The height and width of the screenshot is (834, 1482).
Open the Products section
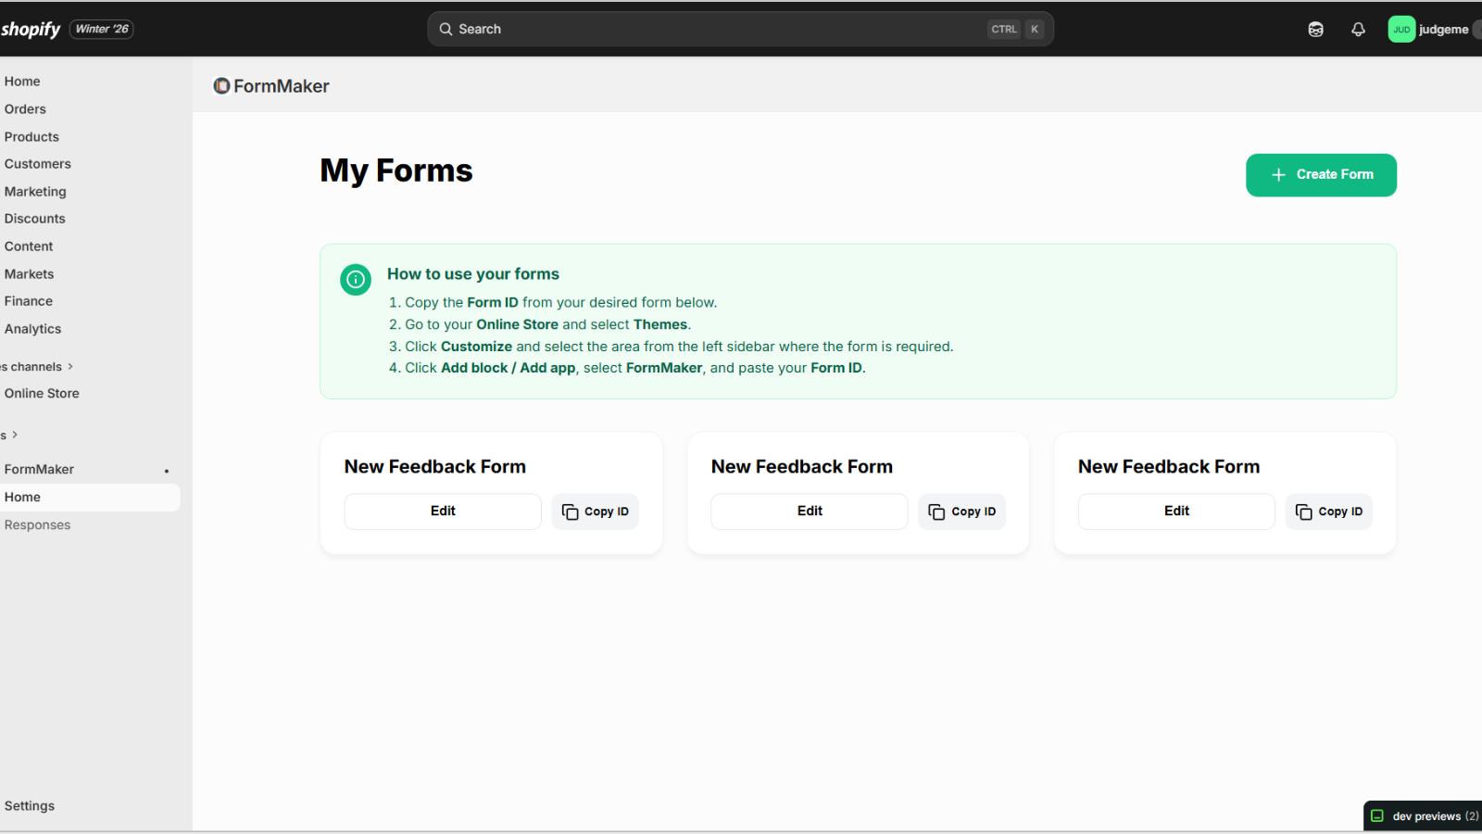(31, 137)
